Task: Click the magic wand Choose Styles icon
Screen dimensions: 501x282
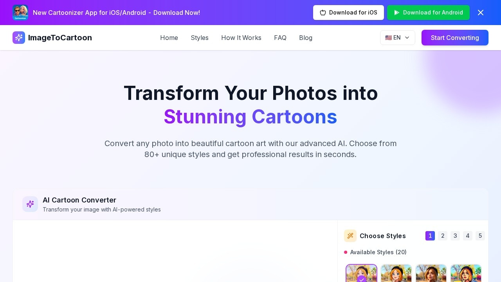Action: [x=350, y=236]
